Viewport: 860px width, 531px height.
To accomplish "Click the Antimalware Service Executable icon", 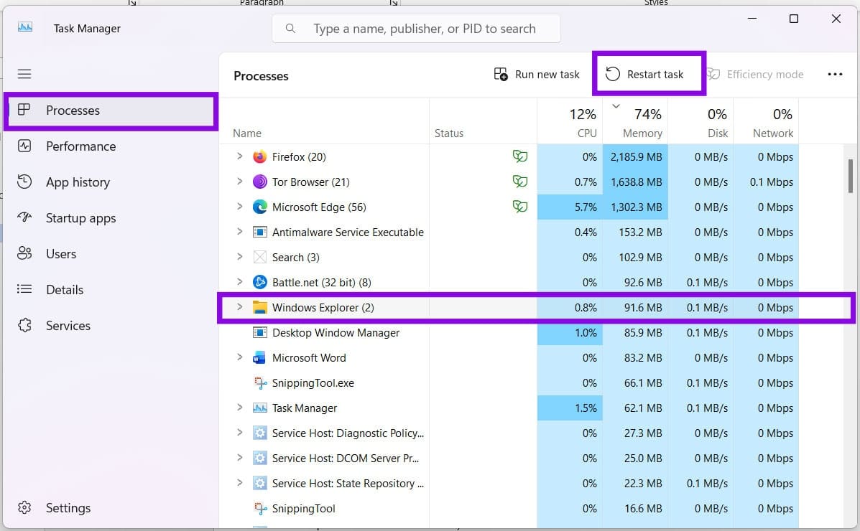I will coord(259,232).
